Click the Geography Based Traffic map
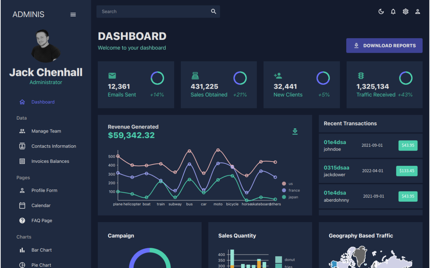The width and height of the screenshot is (430, 268). (371, 257)
